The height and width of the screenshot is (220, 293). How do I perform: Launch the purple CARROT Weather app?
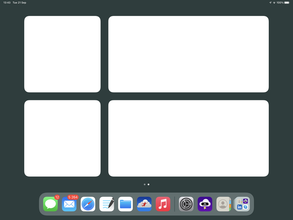pyautogui.click(x=205, y=204)
